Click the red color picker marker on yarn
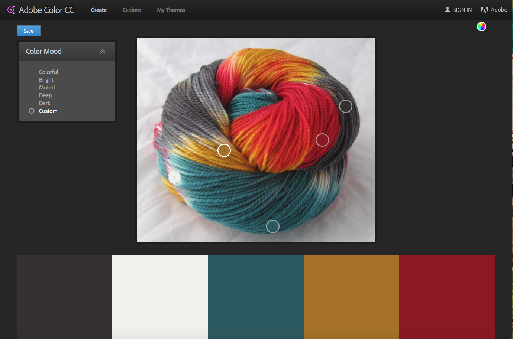This screenshot has height=339, width=513. coord(322,140)
